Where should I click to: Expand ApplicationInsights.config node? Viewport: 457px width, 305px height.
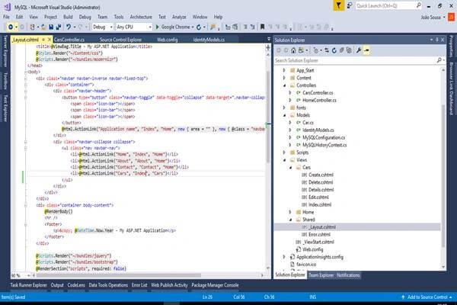(284, 257)
